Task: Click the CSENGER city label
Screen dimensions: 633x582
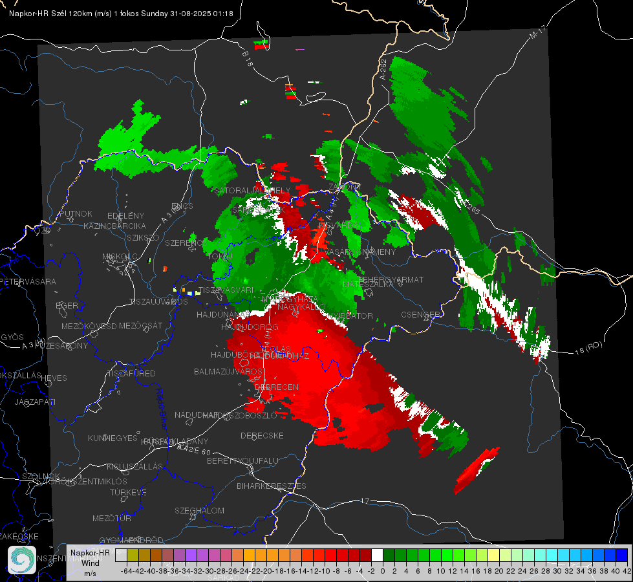Action: [x=421, y=315]
